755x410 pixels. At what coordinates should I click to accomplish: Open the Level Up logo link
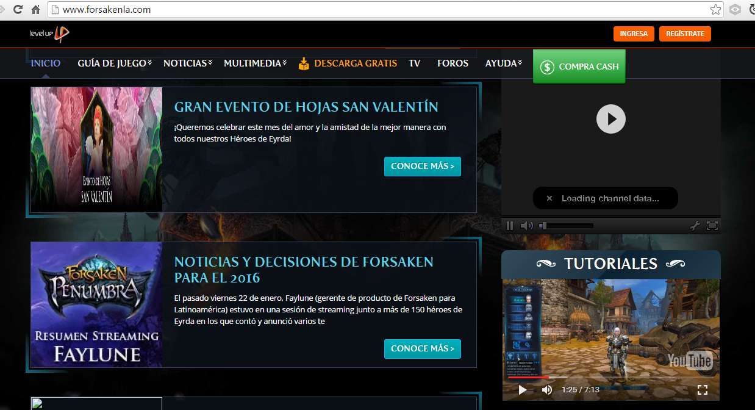pos(49,34)
